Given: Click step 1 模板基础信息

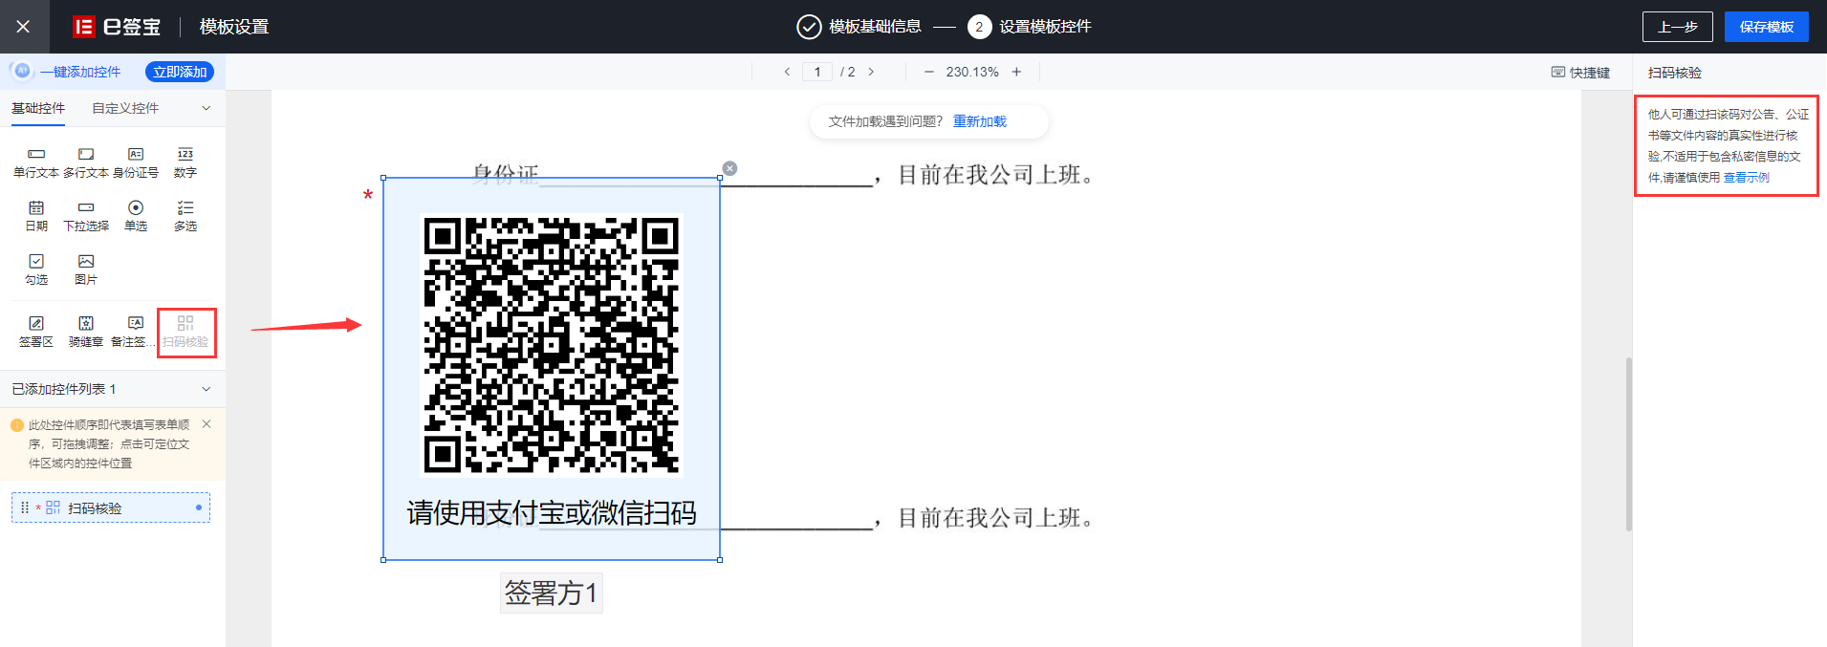Looking at the screenshot, I should (859, 27).
